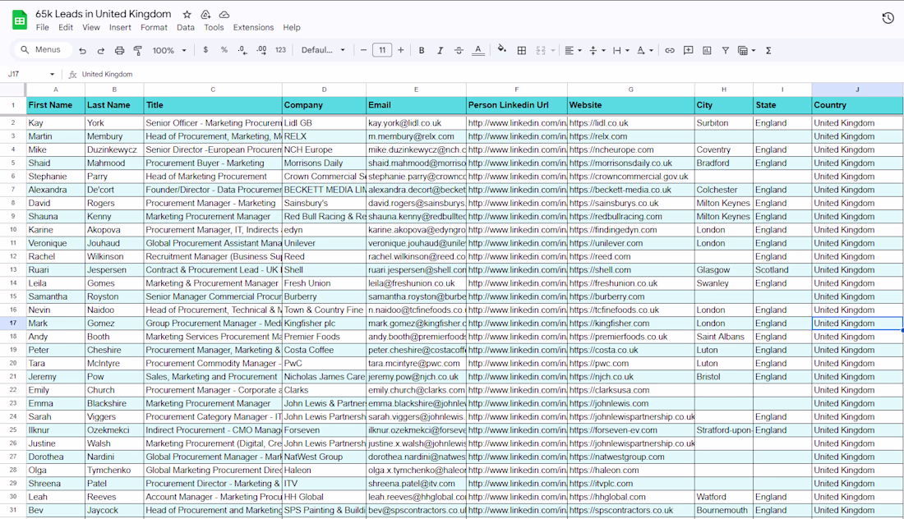Click the Google Sheets home icon
The image size is (904, 519).
(20, 21)
